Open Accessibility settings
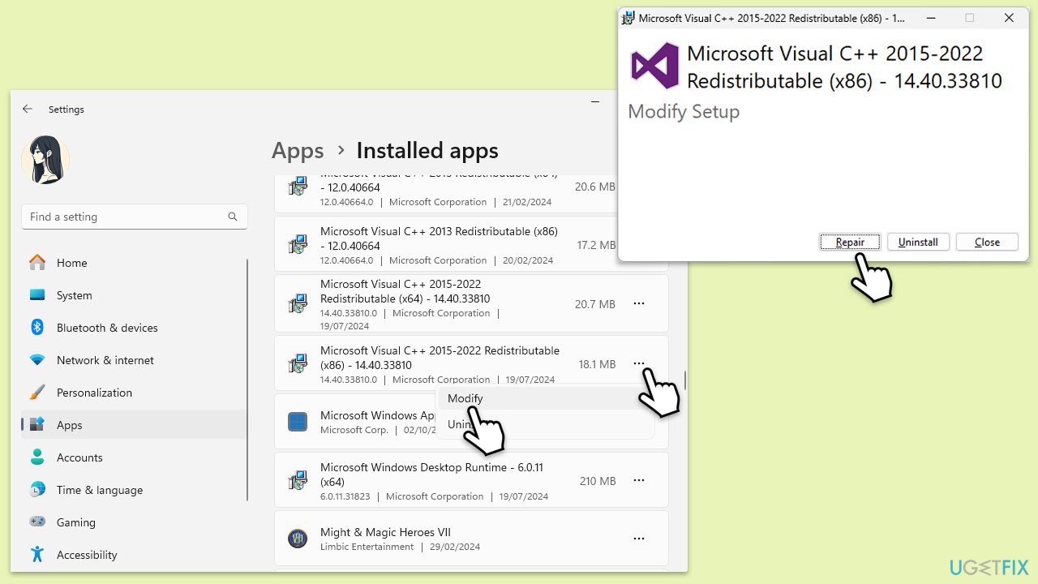Screen dimensions: 1038x584 [135, 555]
